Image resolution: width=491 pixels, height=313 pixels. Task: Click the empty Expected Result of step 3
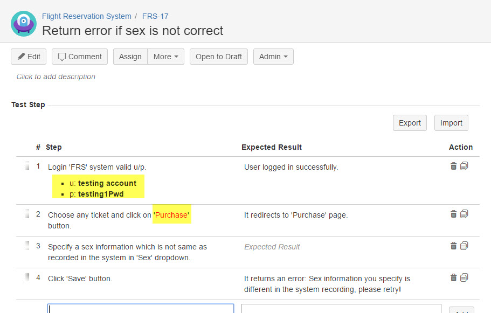272,247
